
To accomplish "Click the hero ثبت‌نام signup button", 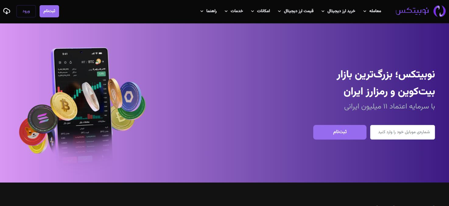I will click(340, 132).
